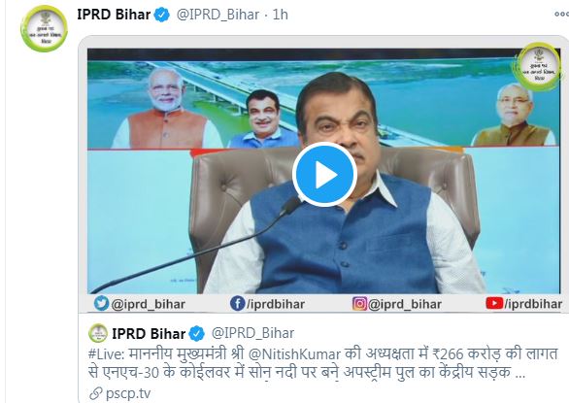Open the pscp.tv link
Screen dimensions: 569x403
tap(128, 393)
